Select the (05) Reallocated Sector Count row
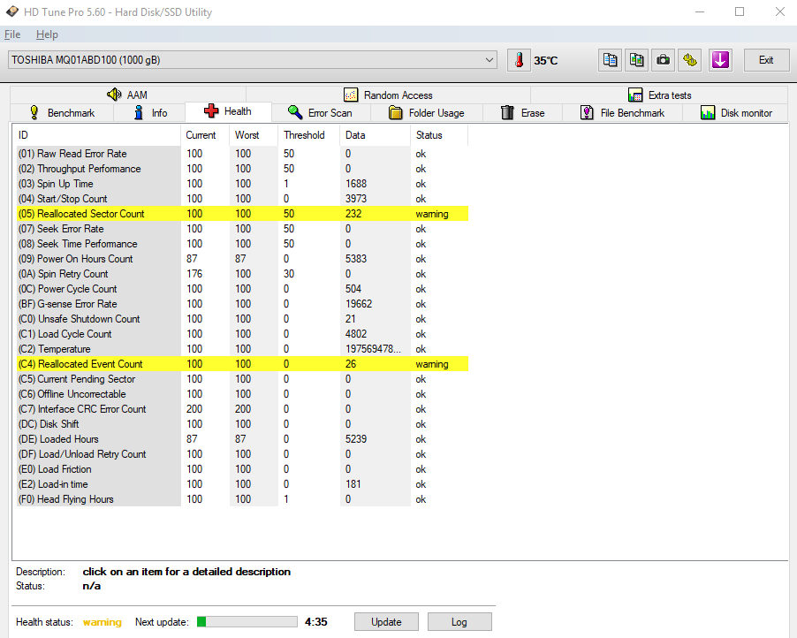 pos(242,214)
